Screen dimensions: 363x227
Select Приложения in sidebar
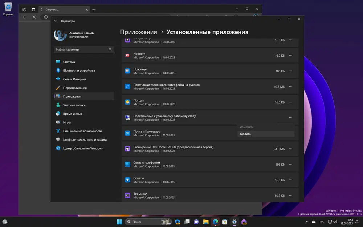pyautogui.click(x=84, y=96)
